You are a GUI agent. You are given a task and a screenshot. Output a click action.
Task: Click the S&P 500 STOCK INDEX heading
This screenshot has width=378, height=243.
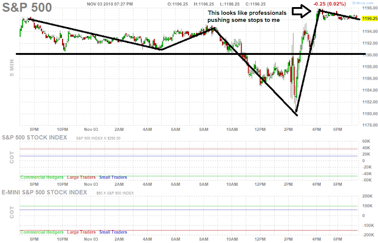(34, 137)
